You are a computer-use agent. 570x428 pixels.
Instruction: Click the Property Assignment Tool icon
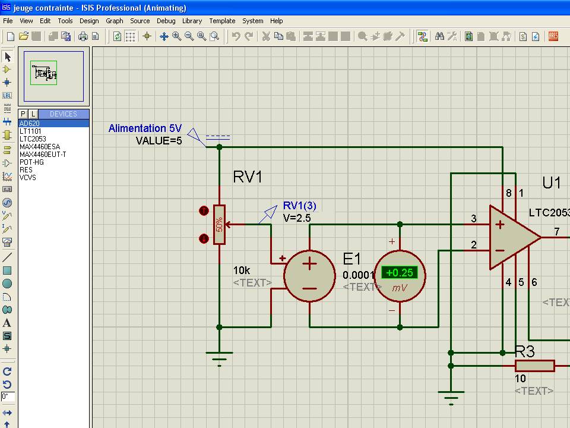[x=452, y=36]
